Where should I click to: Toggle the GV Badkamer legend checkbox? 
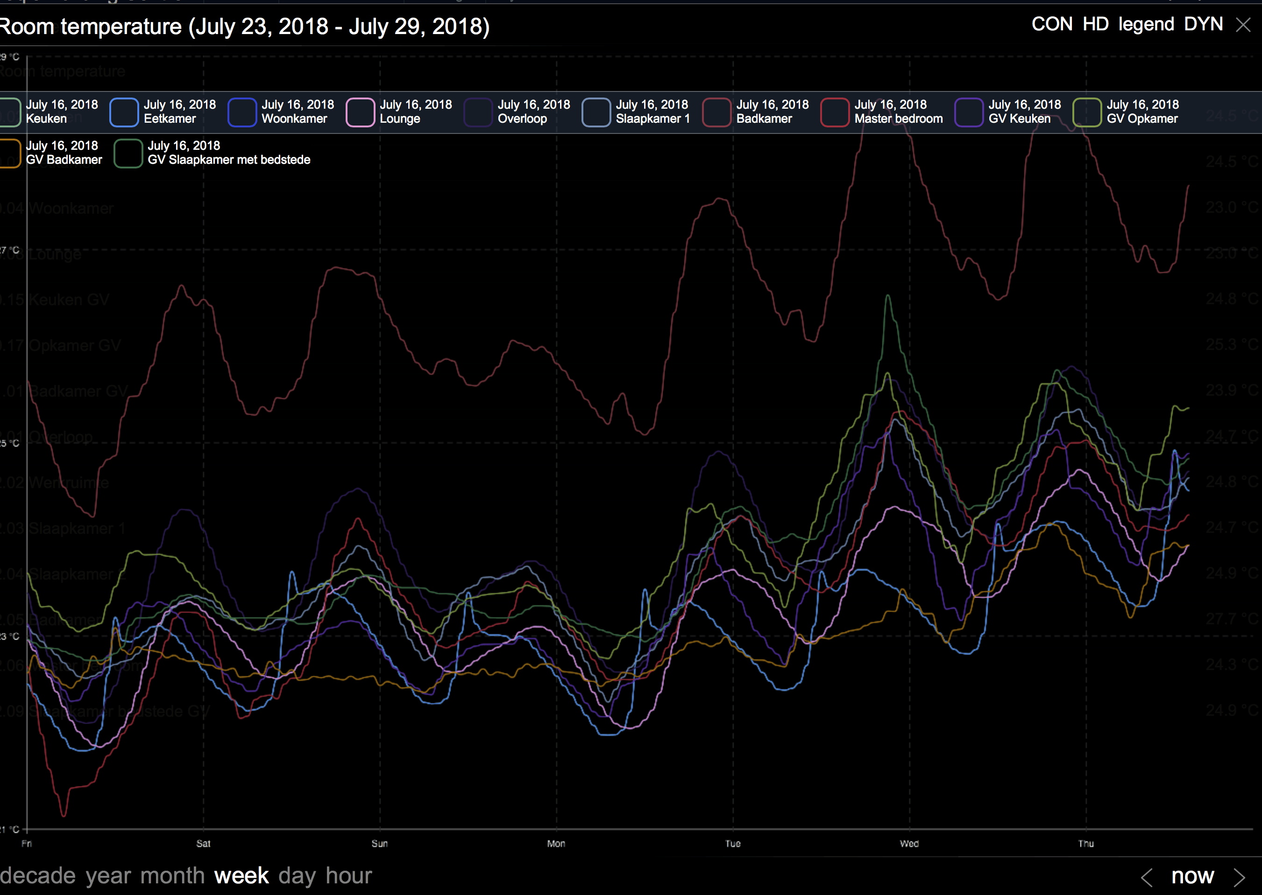[9, 153]
